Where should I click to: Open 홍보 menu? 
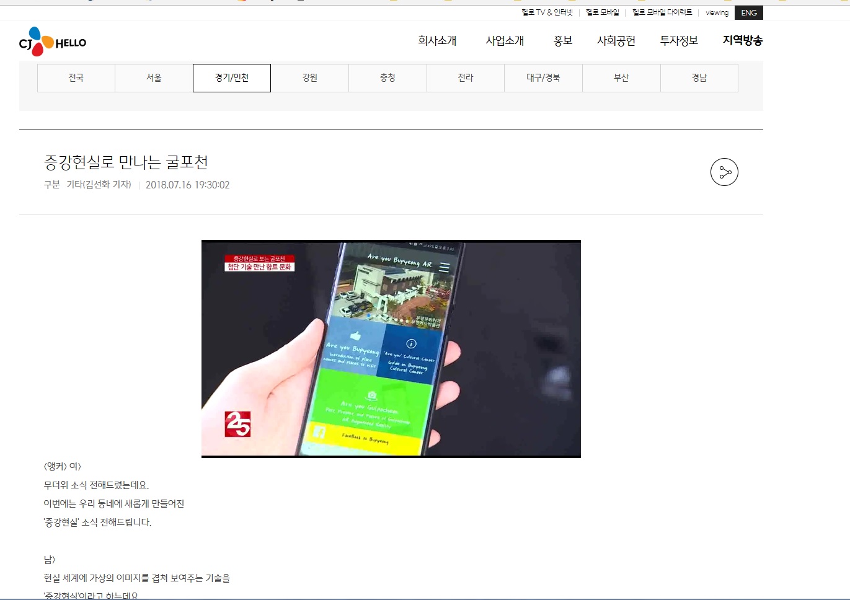pyautogui.click(x=563, y=41)
